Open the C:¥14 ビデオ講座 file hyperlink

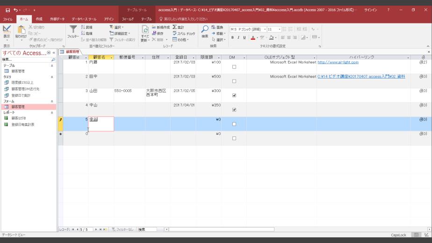361,77
